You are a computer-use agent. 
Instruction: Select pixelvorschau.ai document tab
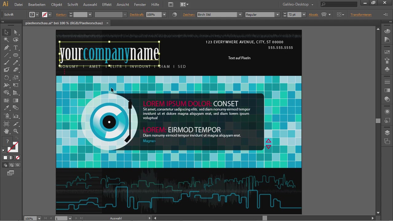click(x=64, y=23)
